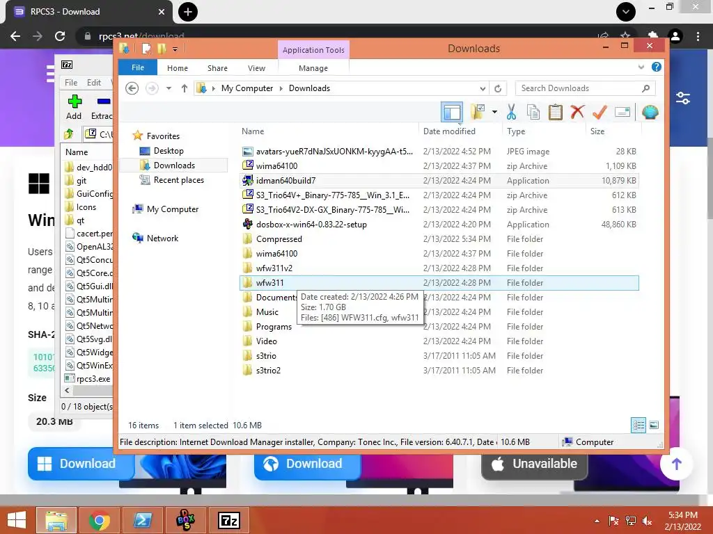Screen dimensions: 713x534
Task: Open Chrome from the taskbar
Action: pos(99,520)
